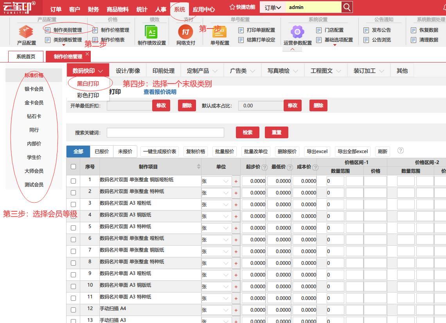Click the 单号配置 icon
446x323 pixels.
pyautogui.click(x=219, y=32)
